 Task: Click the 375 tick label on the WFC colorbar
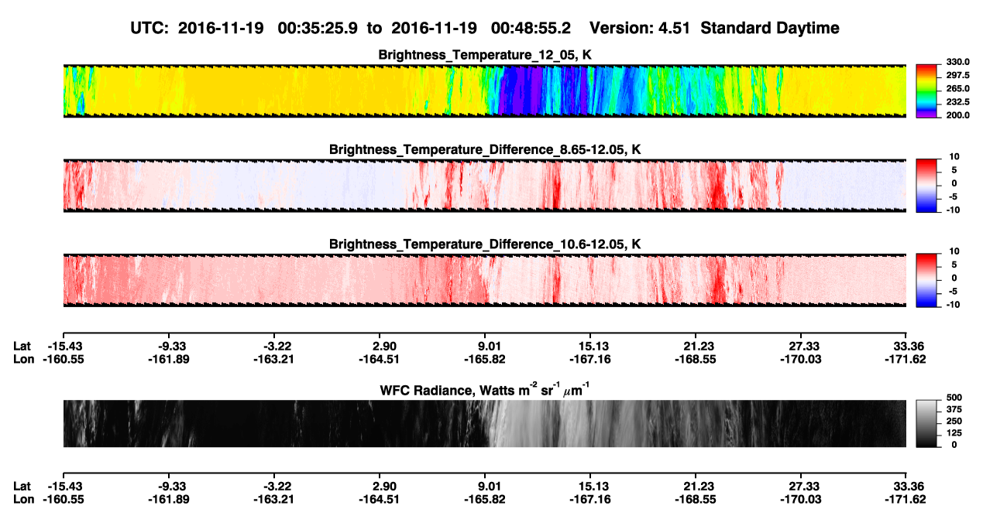tap(954, 408)
